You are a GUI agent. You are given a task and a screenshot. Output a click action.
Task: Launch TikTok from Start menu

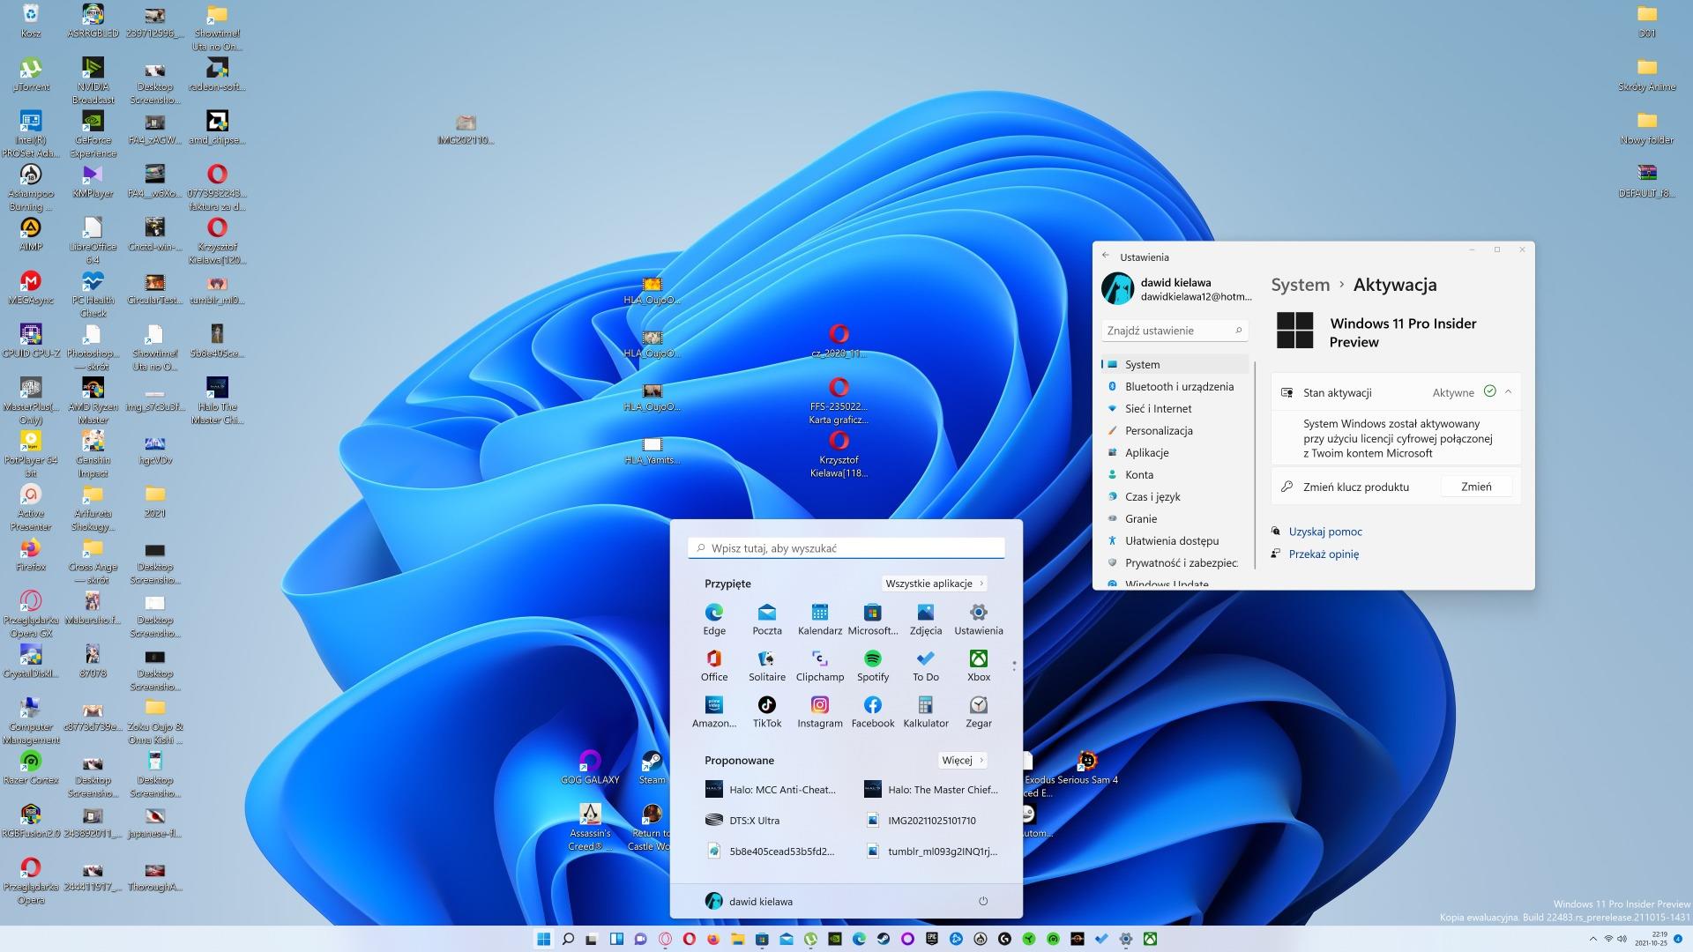coord(767,712)
